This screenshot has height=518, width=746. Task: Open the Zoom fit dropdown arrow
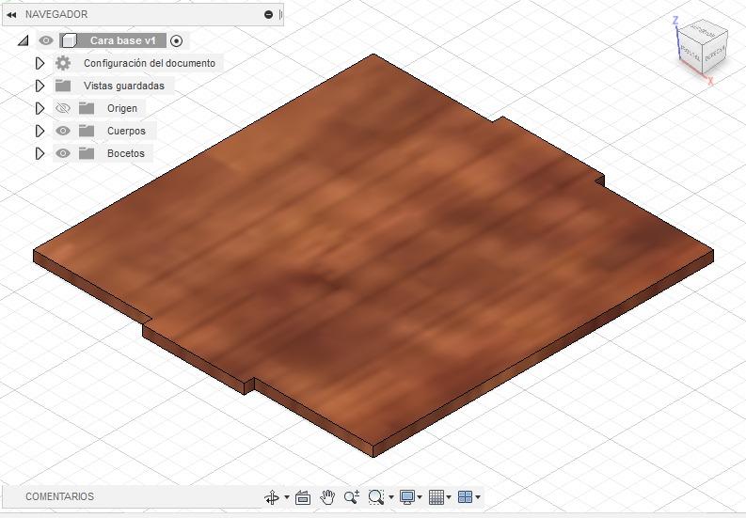(x=391, y=497)
